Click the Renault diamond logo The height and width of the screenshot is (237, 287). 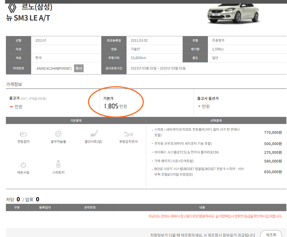pos(12,8)
